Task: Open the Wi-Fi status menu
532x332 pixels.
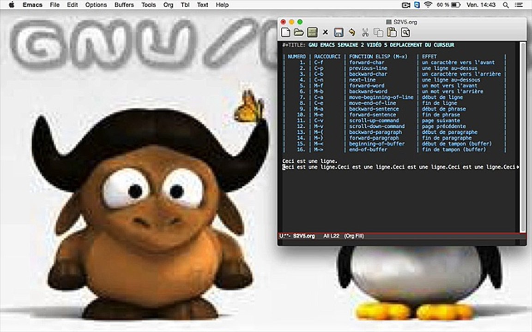Action: pyautogui.click(x=428, y=5)
